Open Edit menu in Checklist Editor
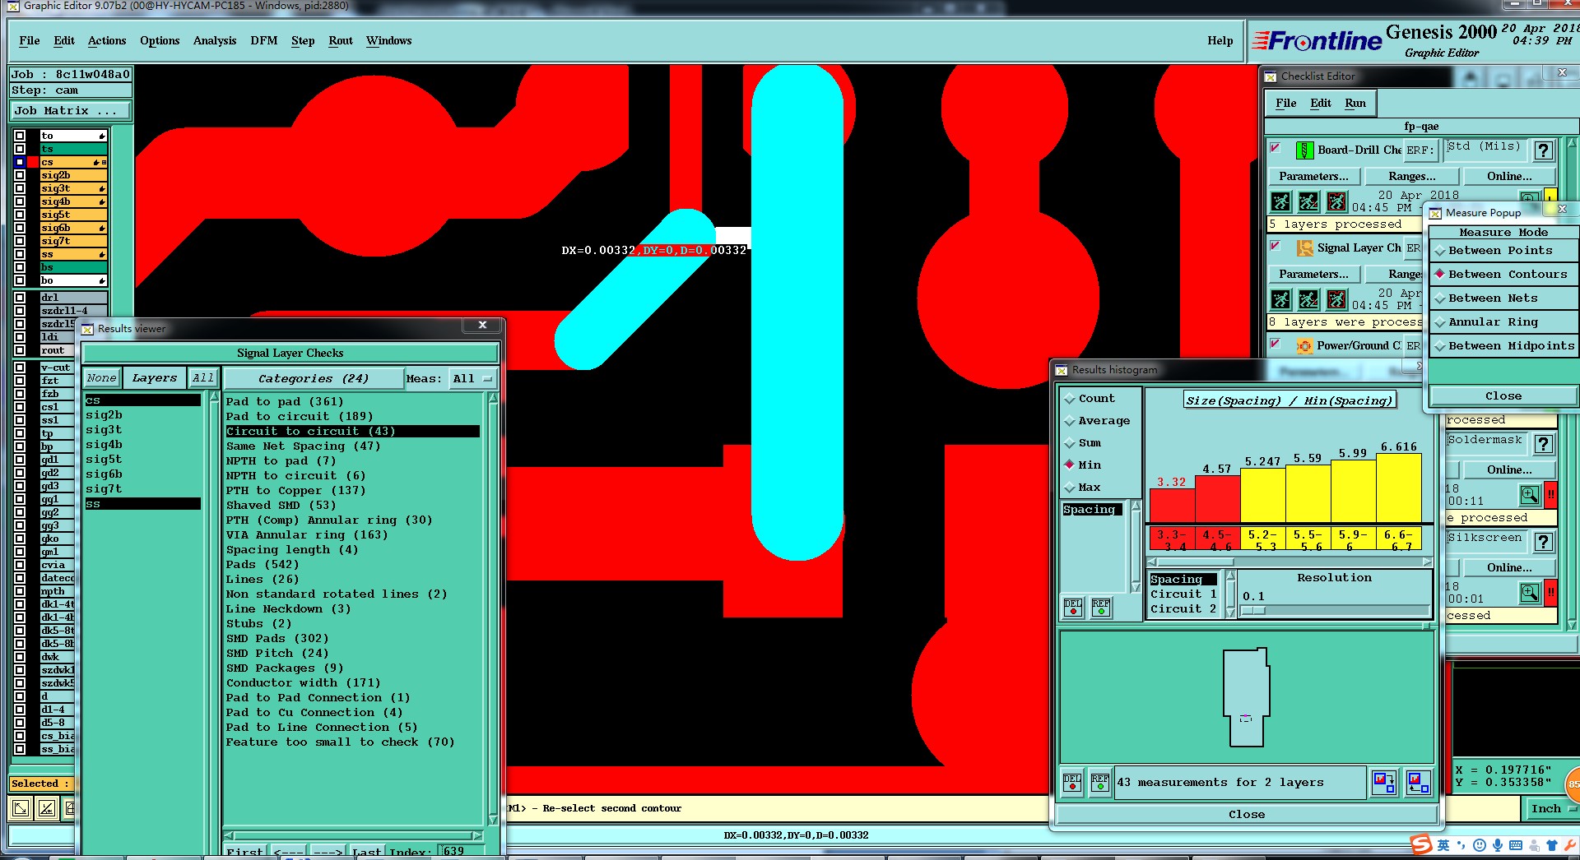 click(1321, 104)
